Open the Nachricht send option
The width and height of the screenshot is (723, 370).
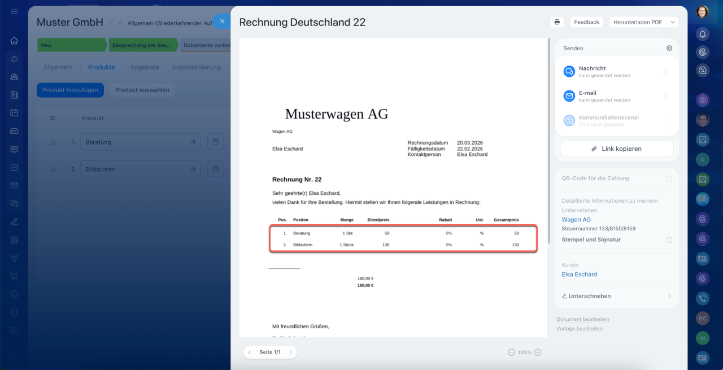(x=616, y=71)
